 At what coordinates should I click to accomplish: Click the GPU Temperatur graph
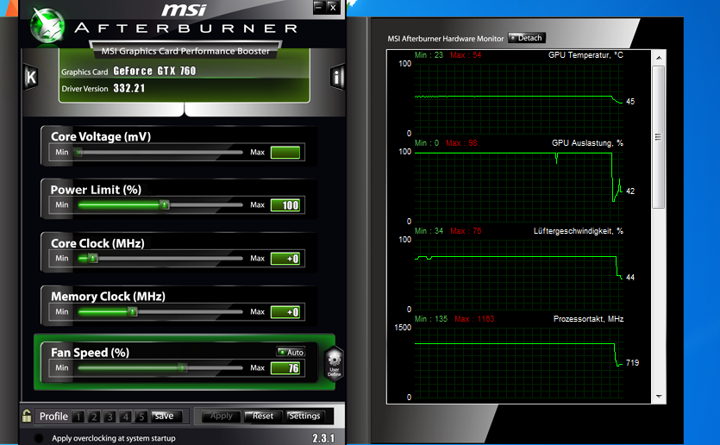click(519, 98)
